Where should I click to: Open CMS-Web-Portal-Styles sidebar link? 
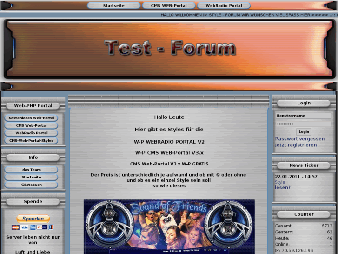31,140
